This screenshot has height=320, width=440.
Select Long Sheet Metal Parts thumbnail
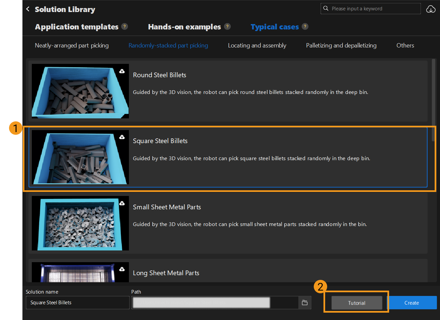coord(80,272)
